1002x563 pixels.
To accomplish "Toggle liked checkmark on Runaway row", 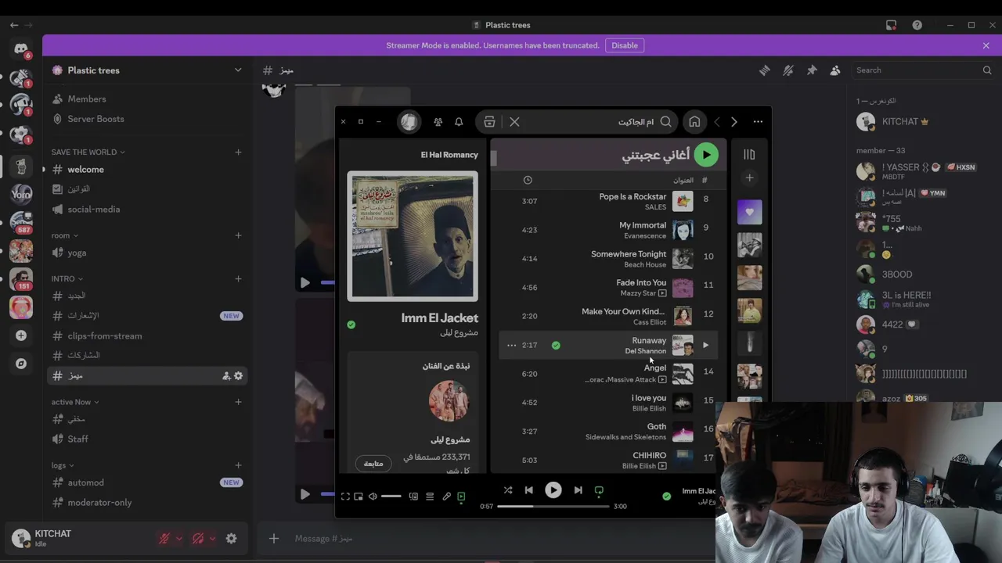I will click(556, 345).
